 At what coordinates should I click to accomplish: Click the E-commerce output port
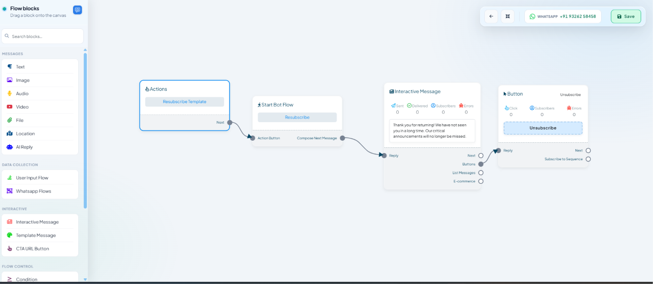point(481,181)
